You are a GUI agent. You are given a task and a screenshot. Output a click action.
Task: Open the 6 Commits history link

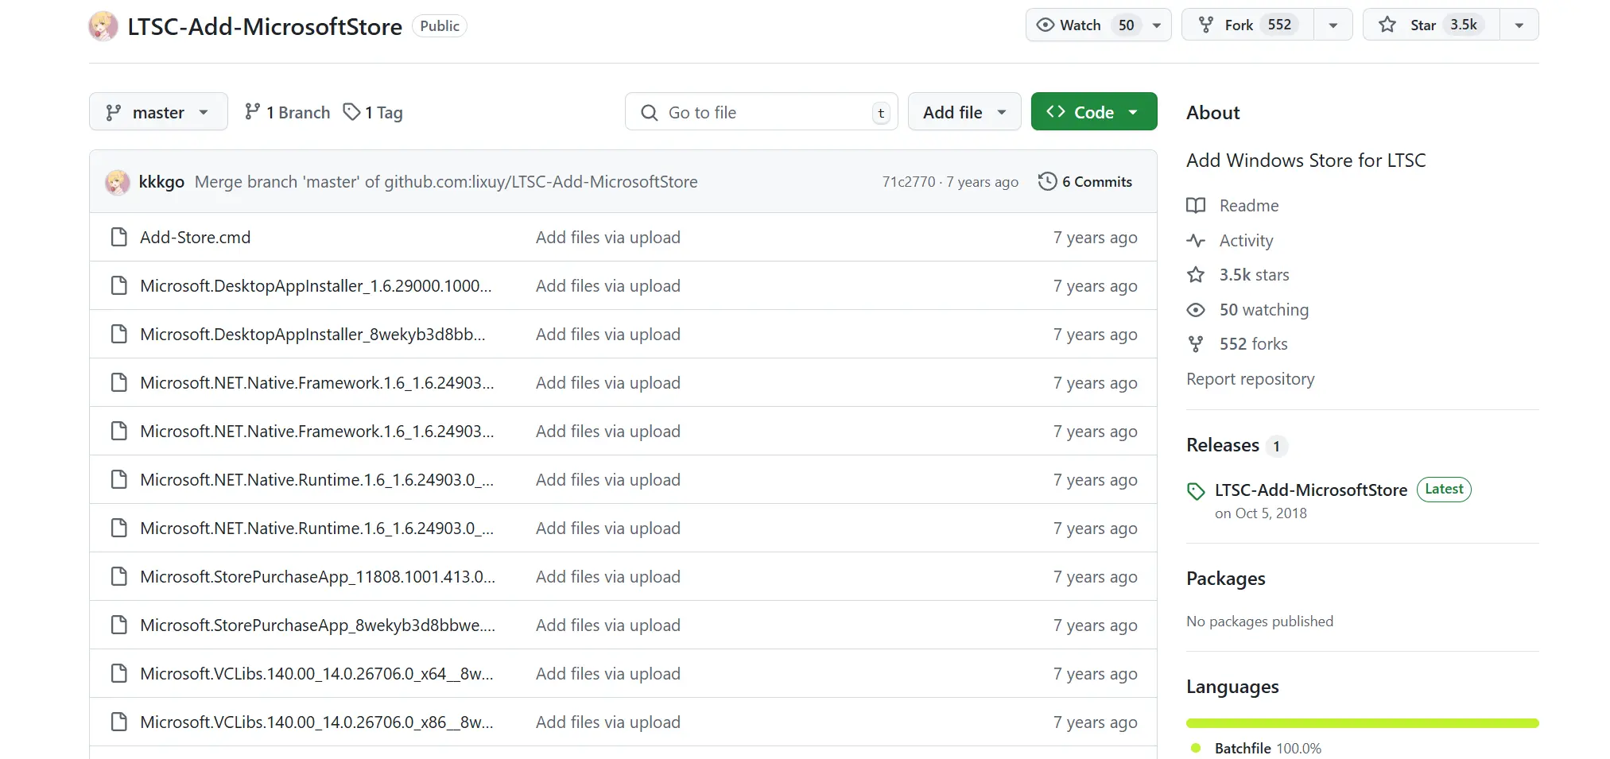(x=1085, y=181)
